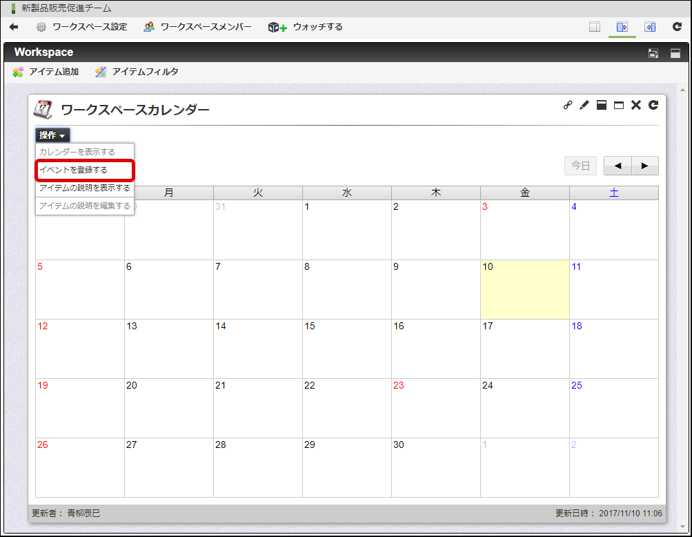Select grayed day 31 previous month

click(x=258, y=230)
